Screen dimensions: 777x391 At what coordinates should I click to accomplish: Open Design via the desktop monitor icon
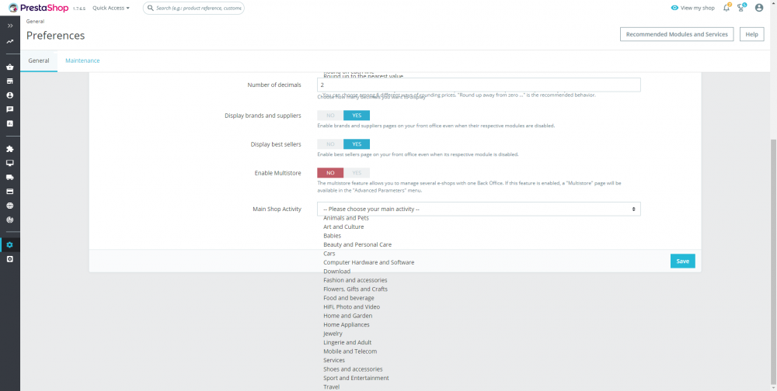(10, 163)
